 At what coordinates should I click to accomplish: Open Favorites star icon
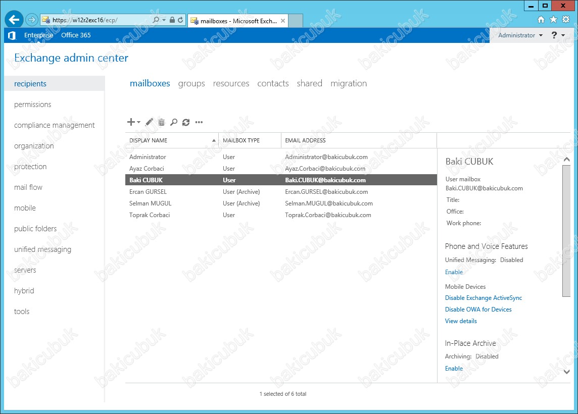click(x=553, y=20)
